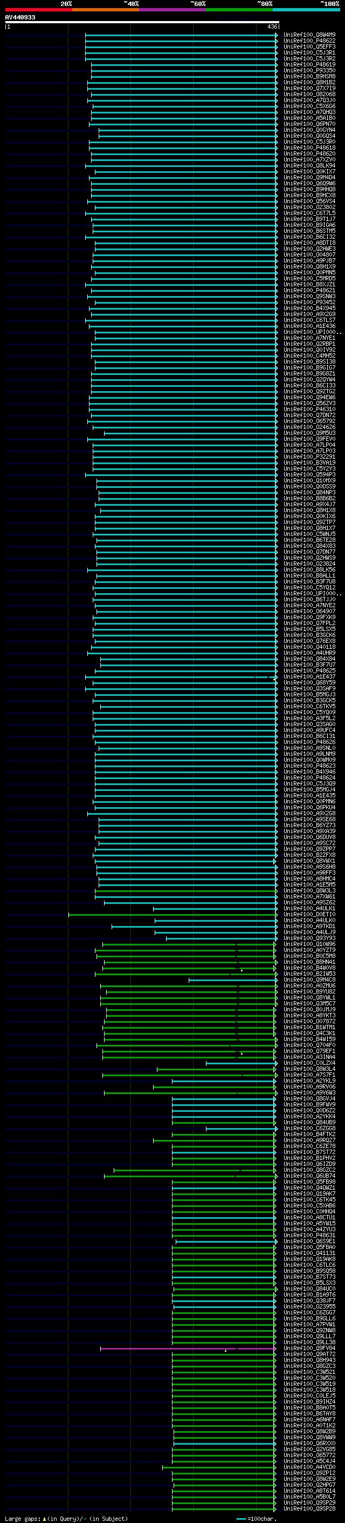Select the UniRef100_Q9M4D4 label
The width and height of the screenshot is (345, 1523).
tap(309, 177)
